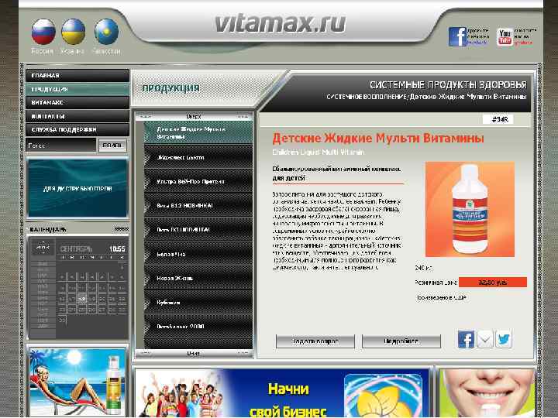Open the СЛУЖБА ПОДДЕРЖКИ menu item
Screen dimensions: 558x418
[77, 129]
